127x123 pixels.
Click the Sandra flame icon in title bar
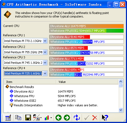point(4,4)
